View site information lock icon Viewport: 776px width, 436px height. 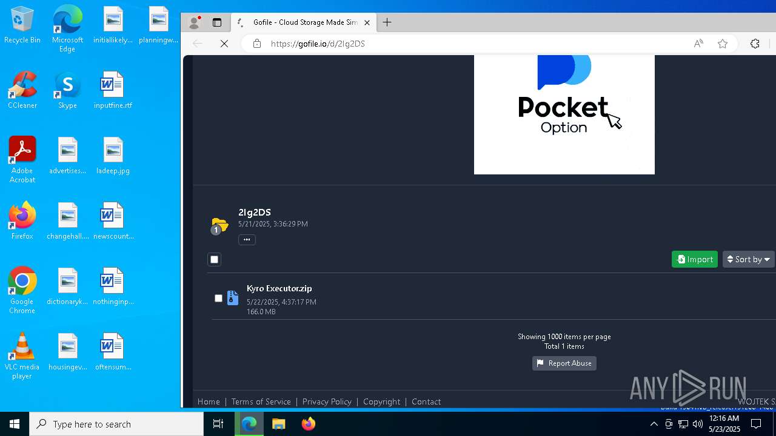pyautogui.click(x=257, y=44)
